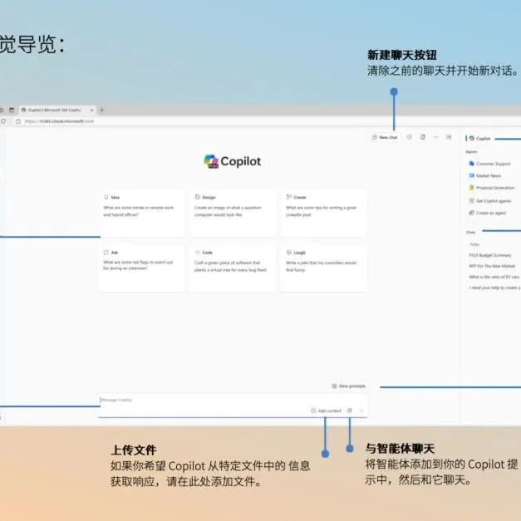Screen dimensions: 521x521
Task: Click the browser refresh icon
Action: [x=3, y=121]
